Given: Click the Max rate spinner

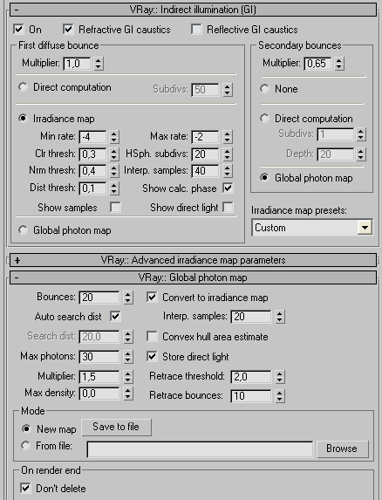Looking at the screenshot, I should [x=227, y=137].
